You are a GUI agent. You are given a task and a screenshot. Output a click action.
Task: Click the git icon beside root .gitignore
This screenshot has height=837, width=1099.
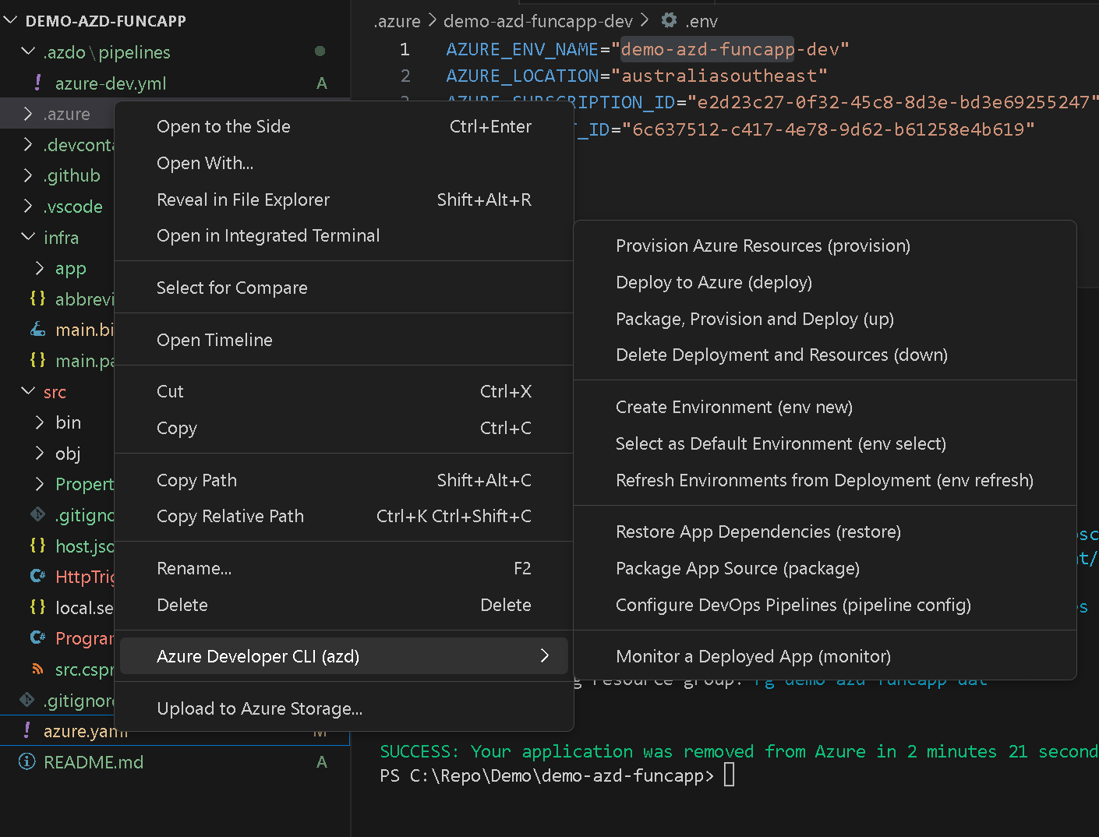[27, 700]
